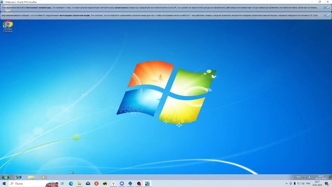Open the blue round messenger icon

[x=122, y=183]
